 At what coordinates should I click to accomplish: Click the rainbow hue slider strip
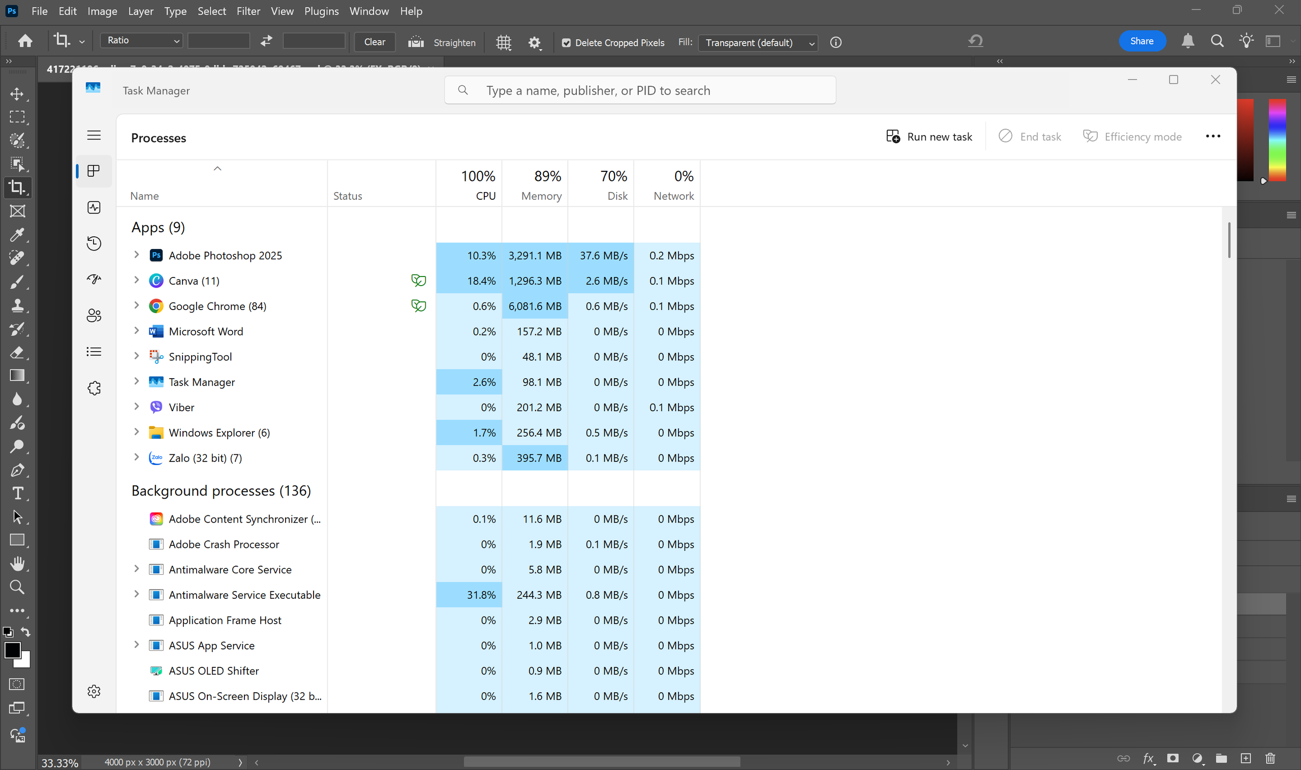click(1277, 140)
